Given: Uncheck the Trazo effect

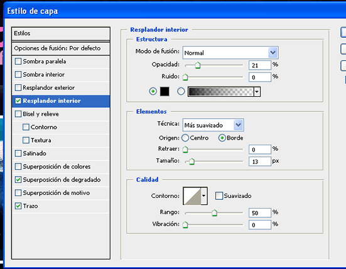Looking at the screenshot, I should pos(18,206).
